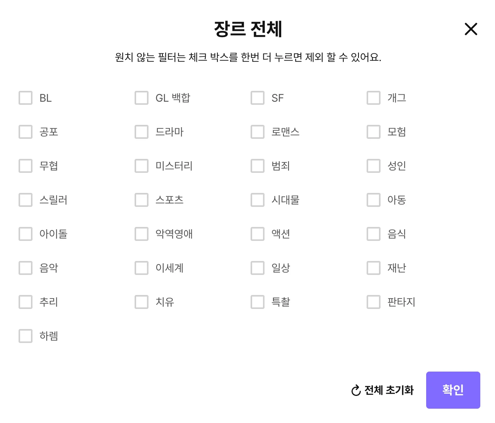
Task: Enable the 음악 genre checkbox
Action: point(26,268)
